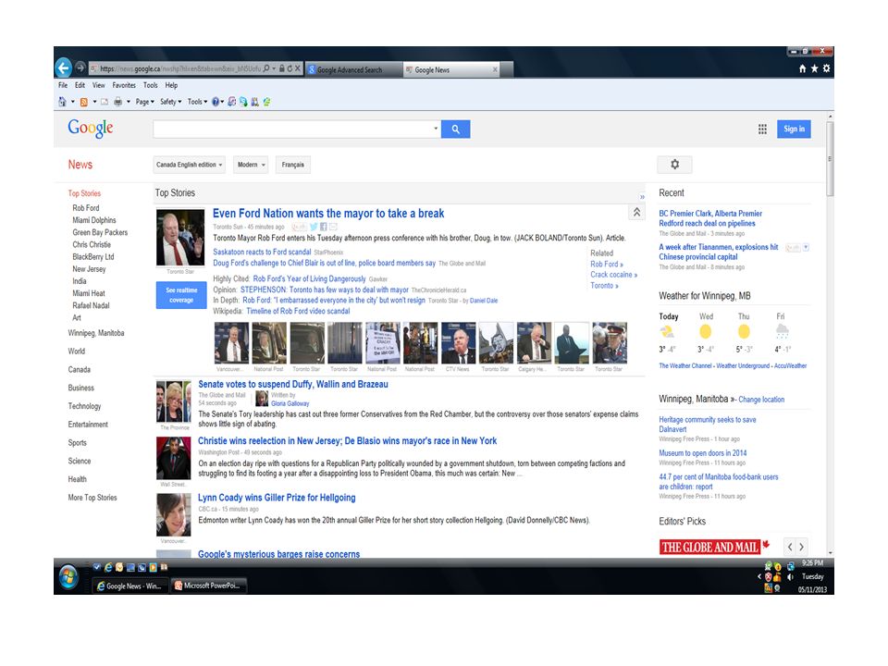Click the Sign in button
The height and width of the screenshot is (666, 888).
tap(794, 129)
